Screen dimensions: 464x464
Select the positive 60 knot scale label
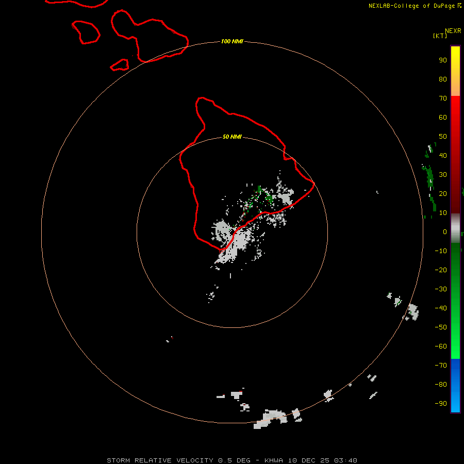click(x=443, y=117)
